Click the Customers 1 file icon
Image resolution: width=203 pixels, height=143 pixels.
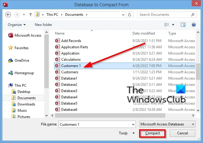click(58, 66)
